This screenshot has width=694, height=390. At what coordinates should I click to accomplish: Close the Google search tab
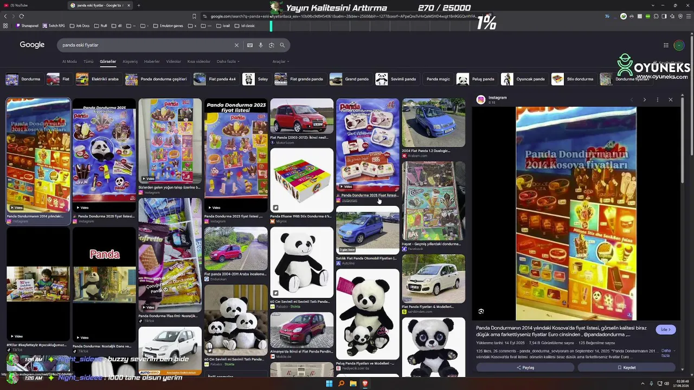128,5
